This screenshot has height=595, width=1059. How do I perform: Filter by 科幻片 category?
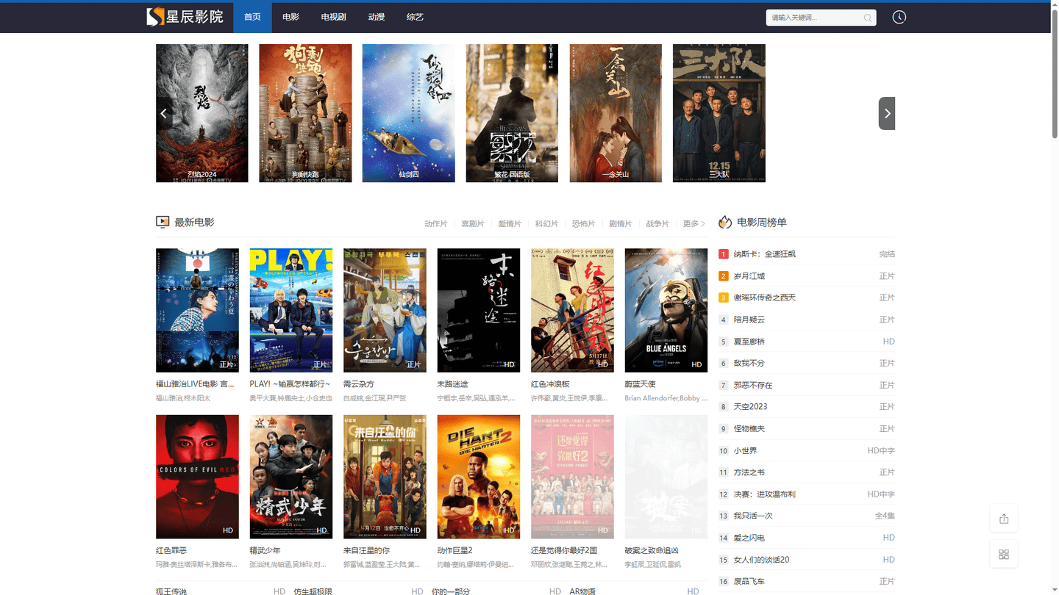[x=546, y=223]
